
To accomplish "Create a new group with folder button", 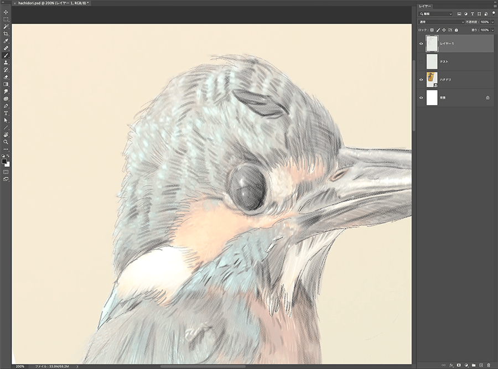I will tap(474, 365).
